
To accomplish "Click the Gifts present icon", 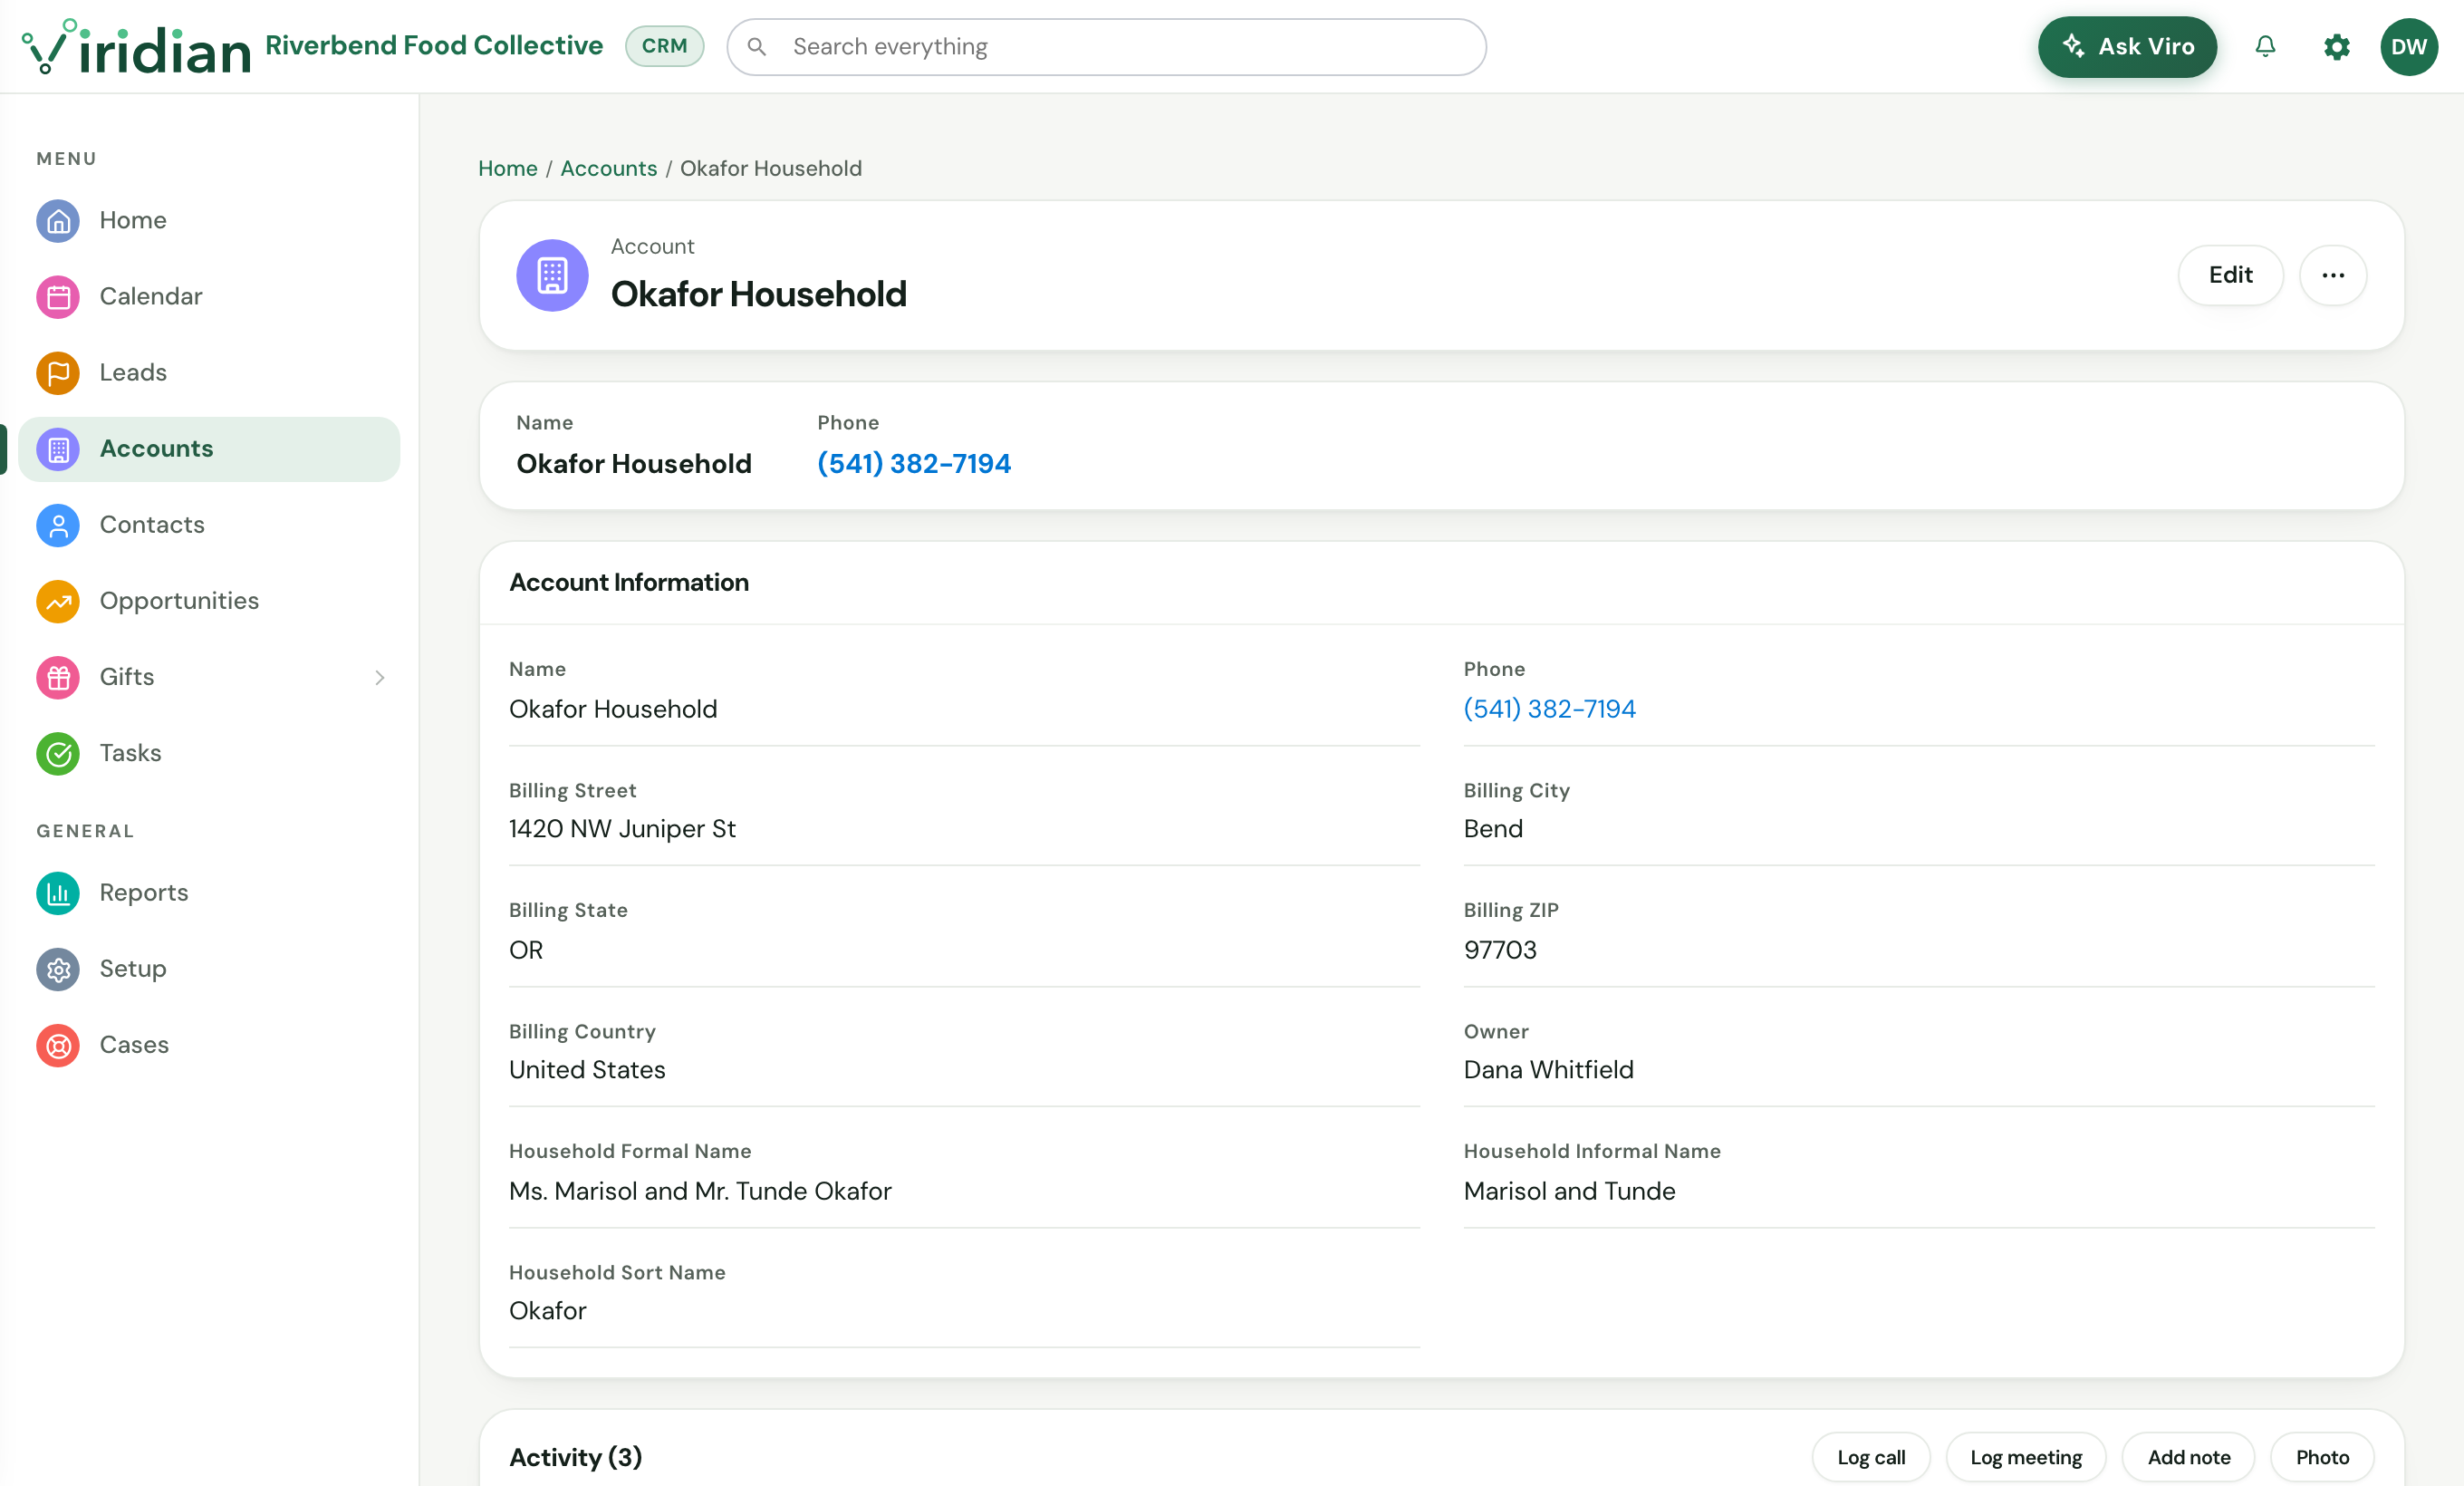I will point(58,677).
